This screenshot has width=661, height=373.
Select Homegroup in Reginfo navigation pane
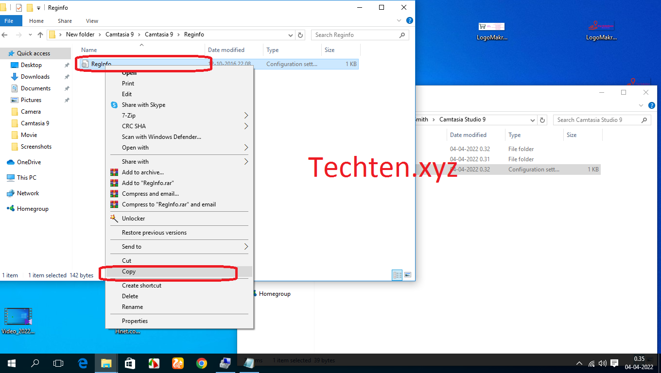[33, 209]
